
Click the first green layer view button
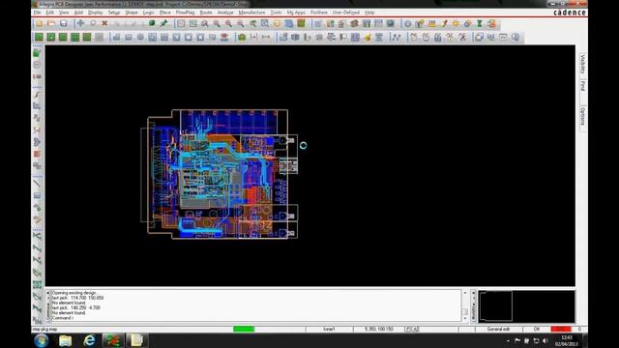(39, 37)
